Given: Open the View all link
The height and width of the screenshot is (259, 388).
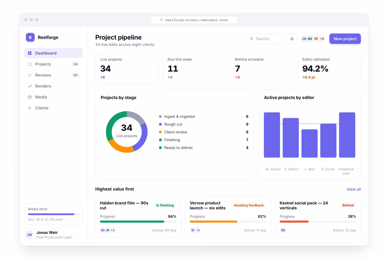Looking at the screenshot, I should (x=354, y=189).
